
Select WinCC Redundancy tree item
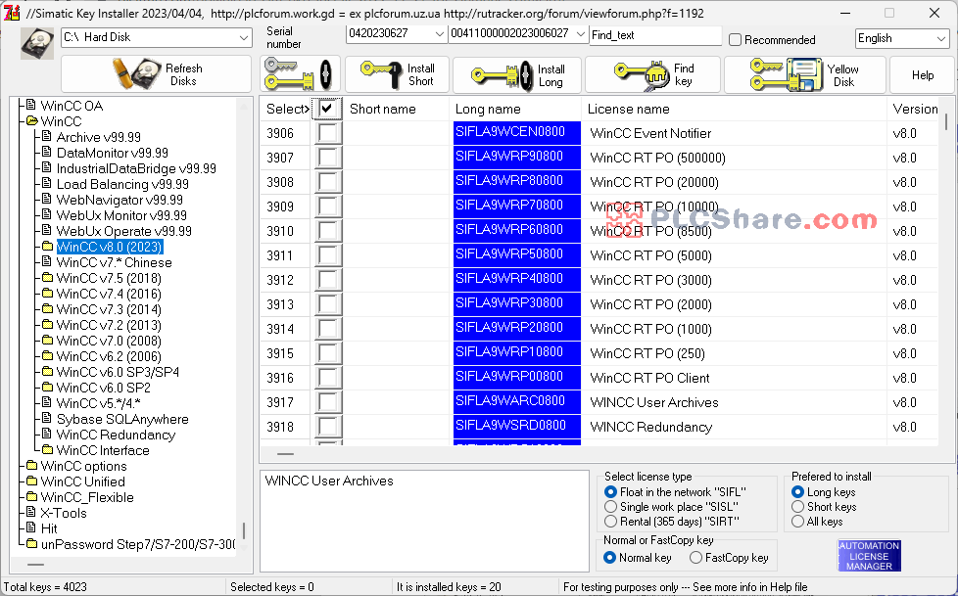point(116,435)
